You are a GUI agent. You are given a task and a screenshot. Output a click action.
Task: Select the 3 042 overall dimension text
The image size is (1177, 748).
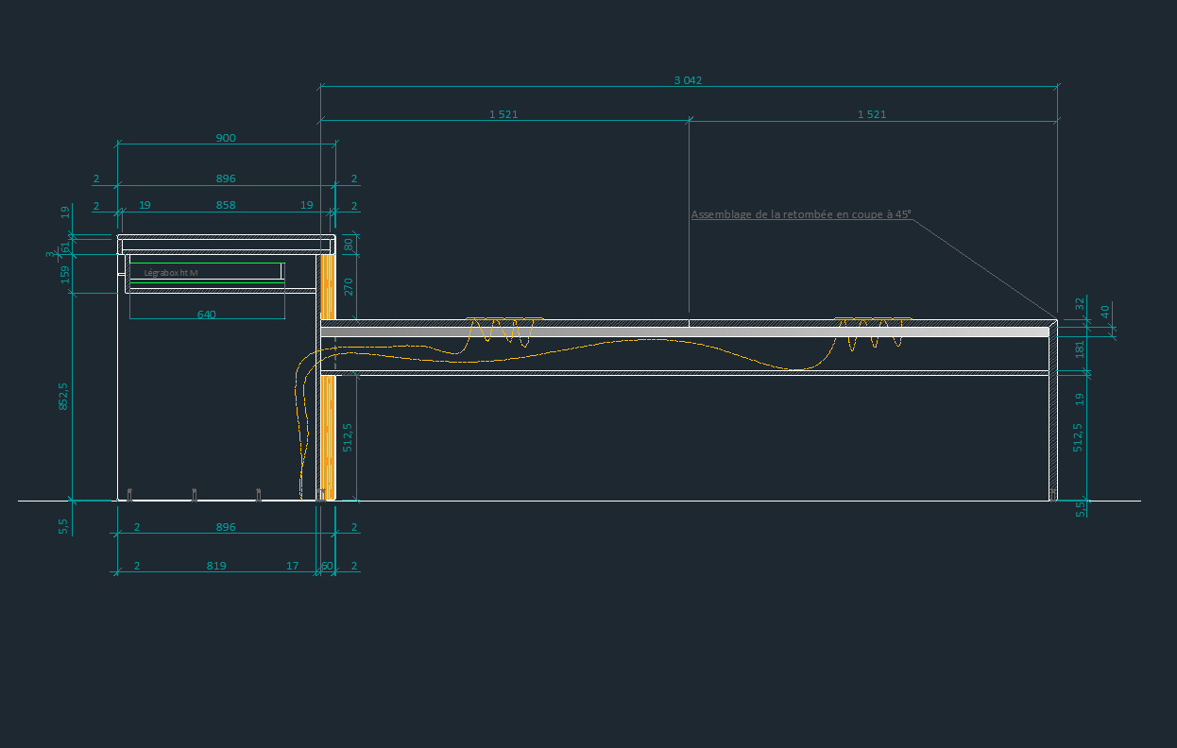point(688,80)
